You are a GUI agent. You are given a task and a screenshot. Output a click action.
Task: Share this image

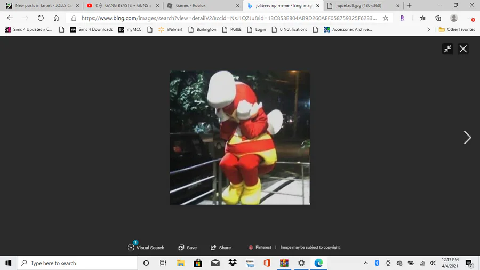221,248
